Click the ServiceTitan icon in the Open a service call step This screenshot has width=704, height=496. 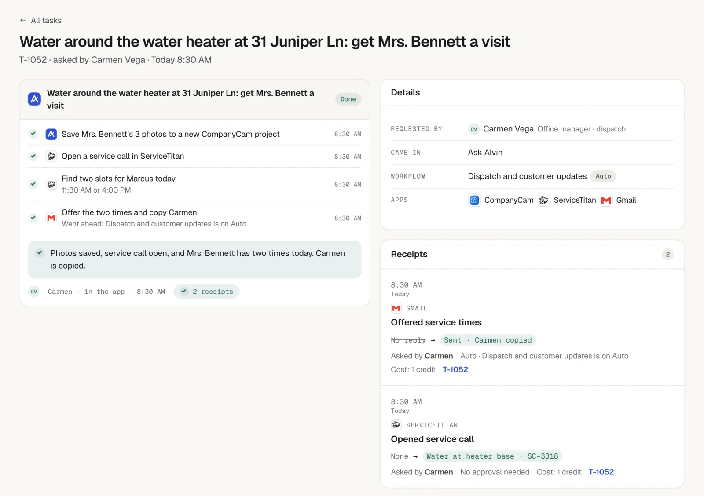tap(51, 156)
